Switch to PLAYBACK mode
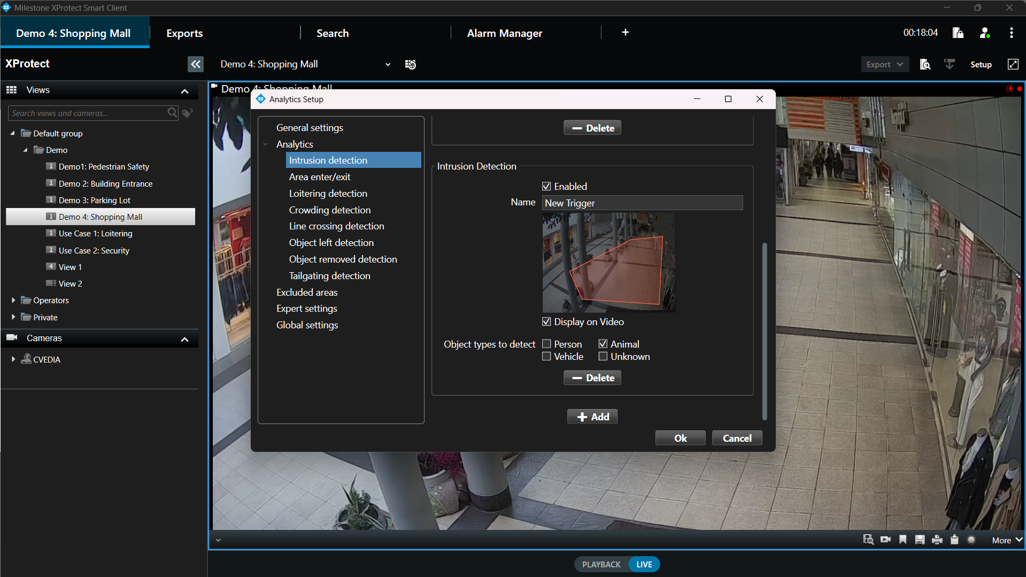Viewport: 1026px width, 577px height. (601, 564)
